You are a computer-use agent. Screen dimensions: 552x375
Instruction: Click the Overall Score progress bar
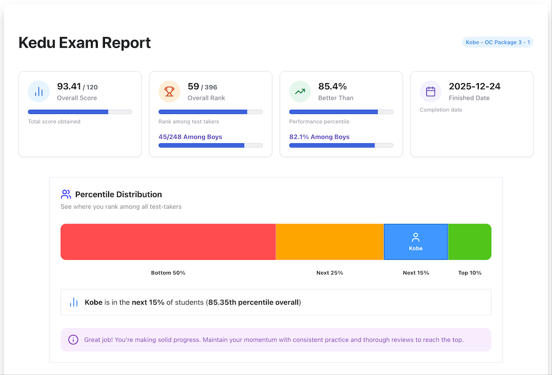pyautogui.click(x=80, y=112)
